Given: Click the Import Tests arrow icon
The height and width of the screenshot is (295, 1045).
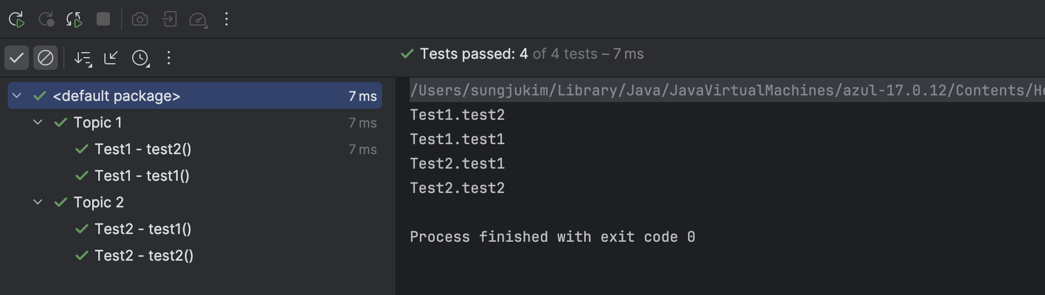Looking at the screenshot, I should (111, 58).
